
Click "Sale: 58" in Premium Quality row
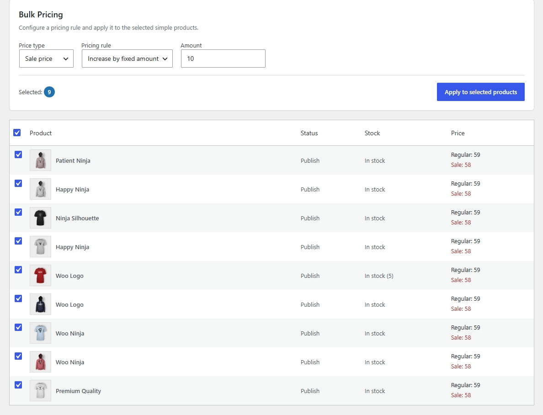[x=461, y=395]
